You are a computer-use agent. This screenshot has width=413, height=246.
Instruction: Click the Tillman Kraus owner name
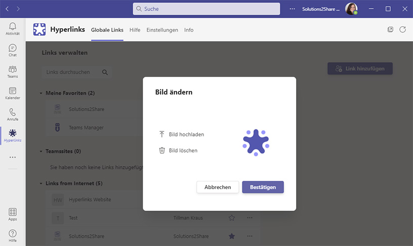(188, 218)
